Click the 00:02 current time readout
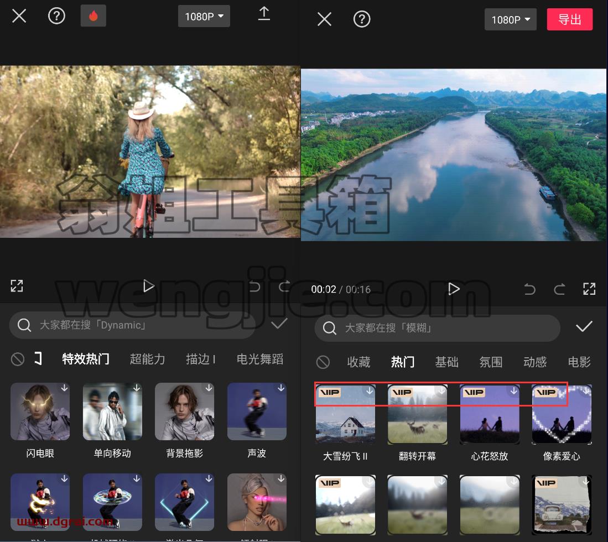608x542 pixels. pos(324,290)
